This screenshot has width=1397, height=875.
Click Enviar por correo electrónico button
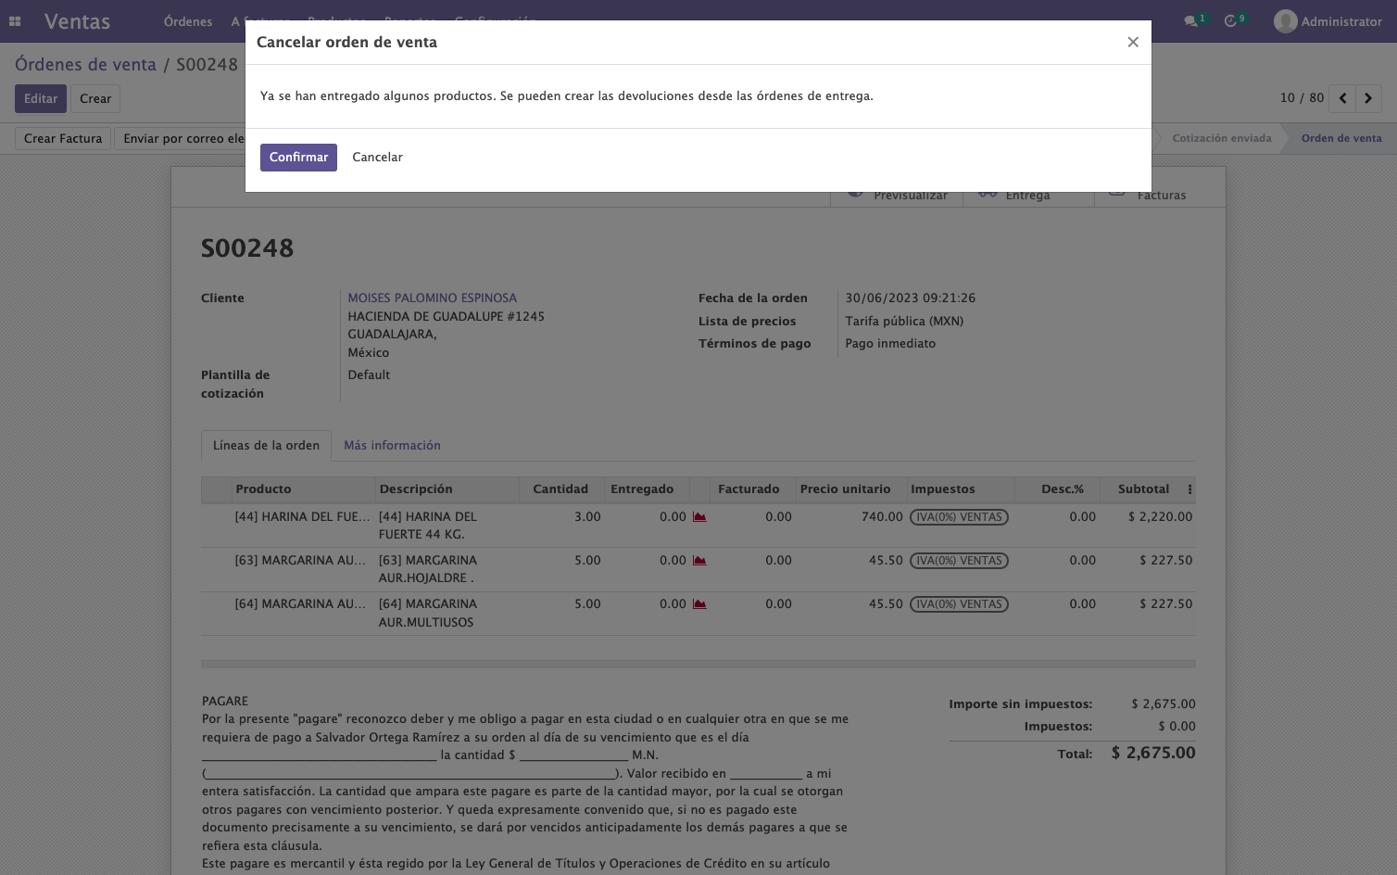pyautogui.click(x=180, y=139)
